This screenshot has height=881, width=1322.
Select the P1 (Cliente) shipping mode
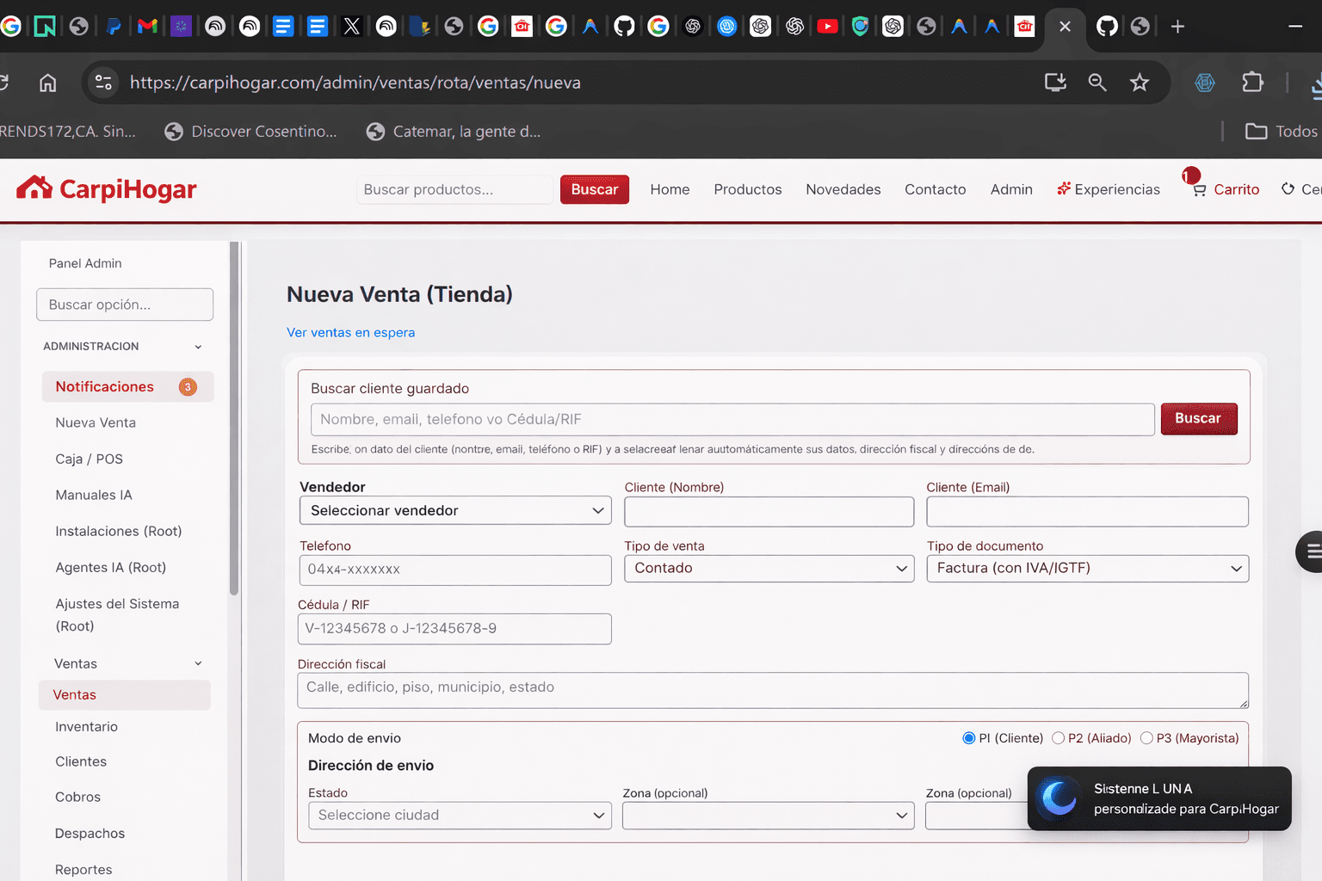(968, 737)
